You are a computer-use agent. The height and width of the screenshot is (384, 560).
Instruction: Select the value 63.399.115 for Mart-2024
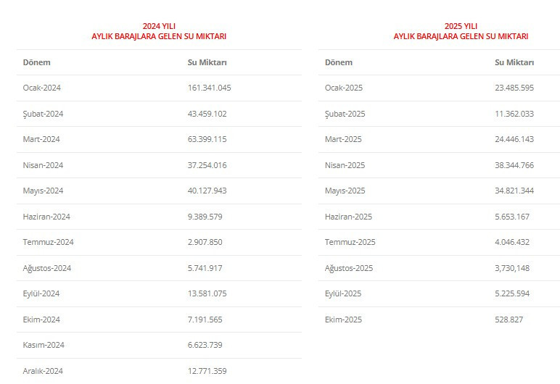(x=207, y=139)
